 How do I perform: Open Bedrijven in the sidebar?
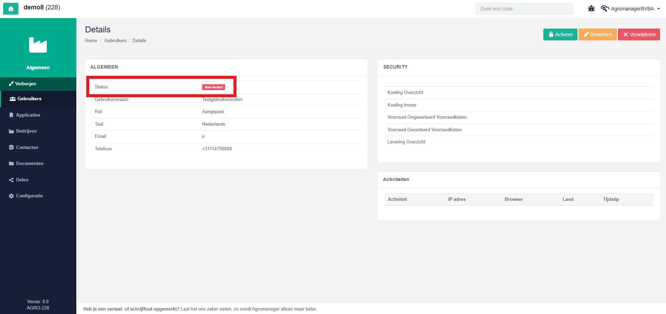pos(38,131)
